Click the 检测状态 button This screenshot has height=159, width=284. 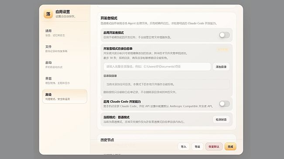[221, 119]
